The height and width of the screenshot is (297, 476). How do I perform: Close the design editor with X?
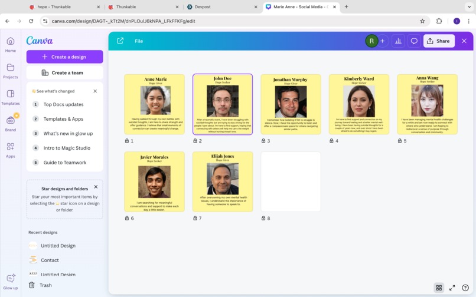(464, 41)
